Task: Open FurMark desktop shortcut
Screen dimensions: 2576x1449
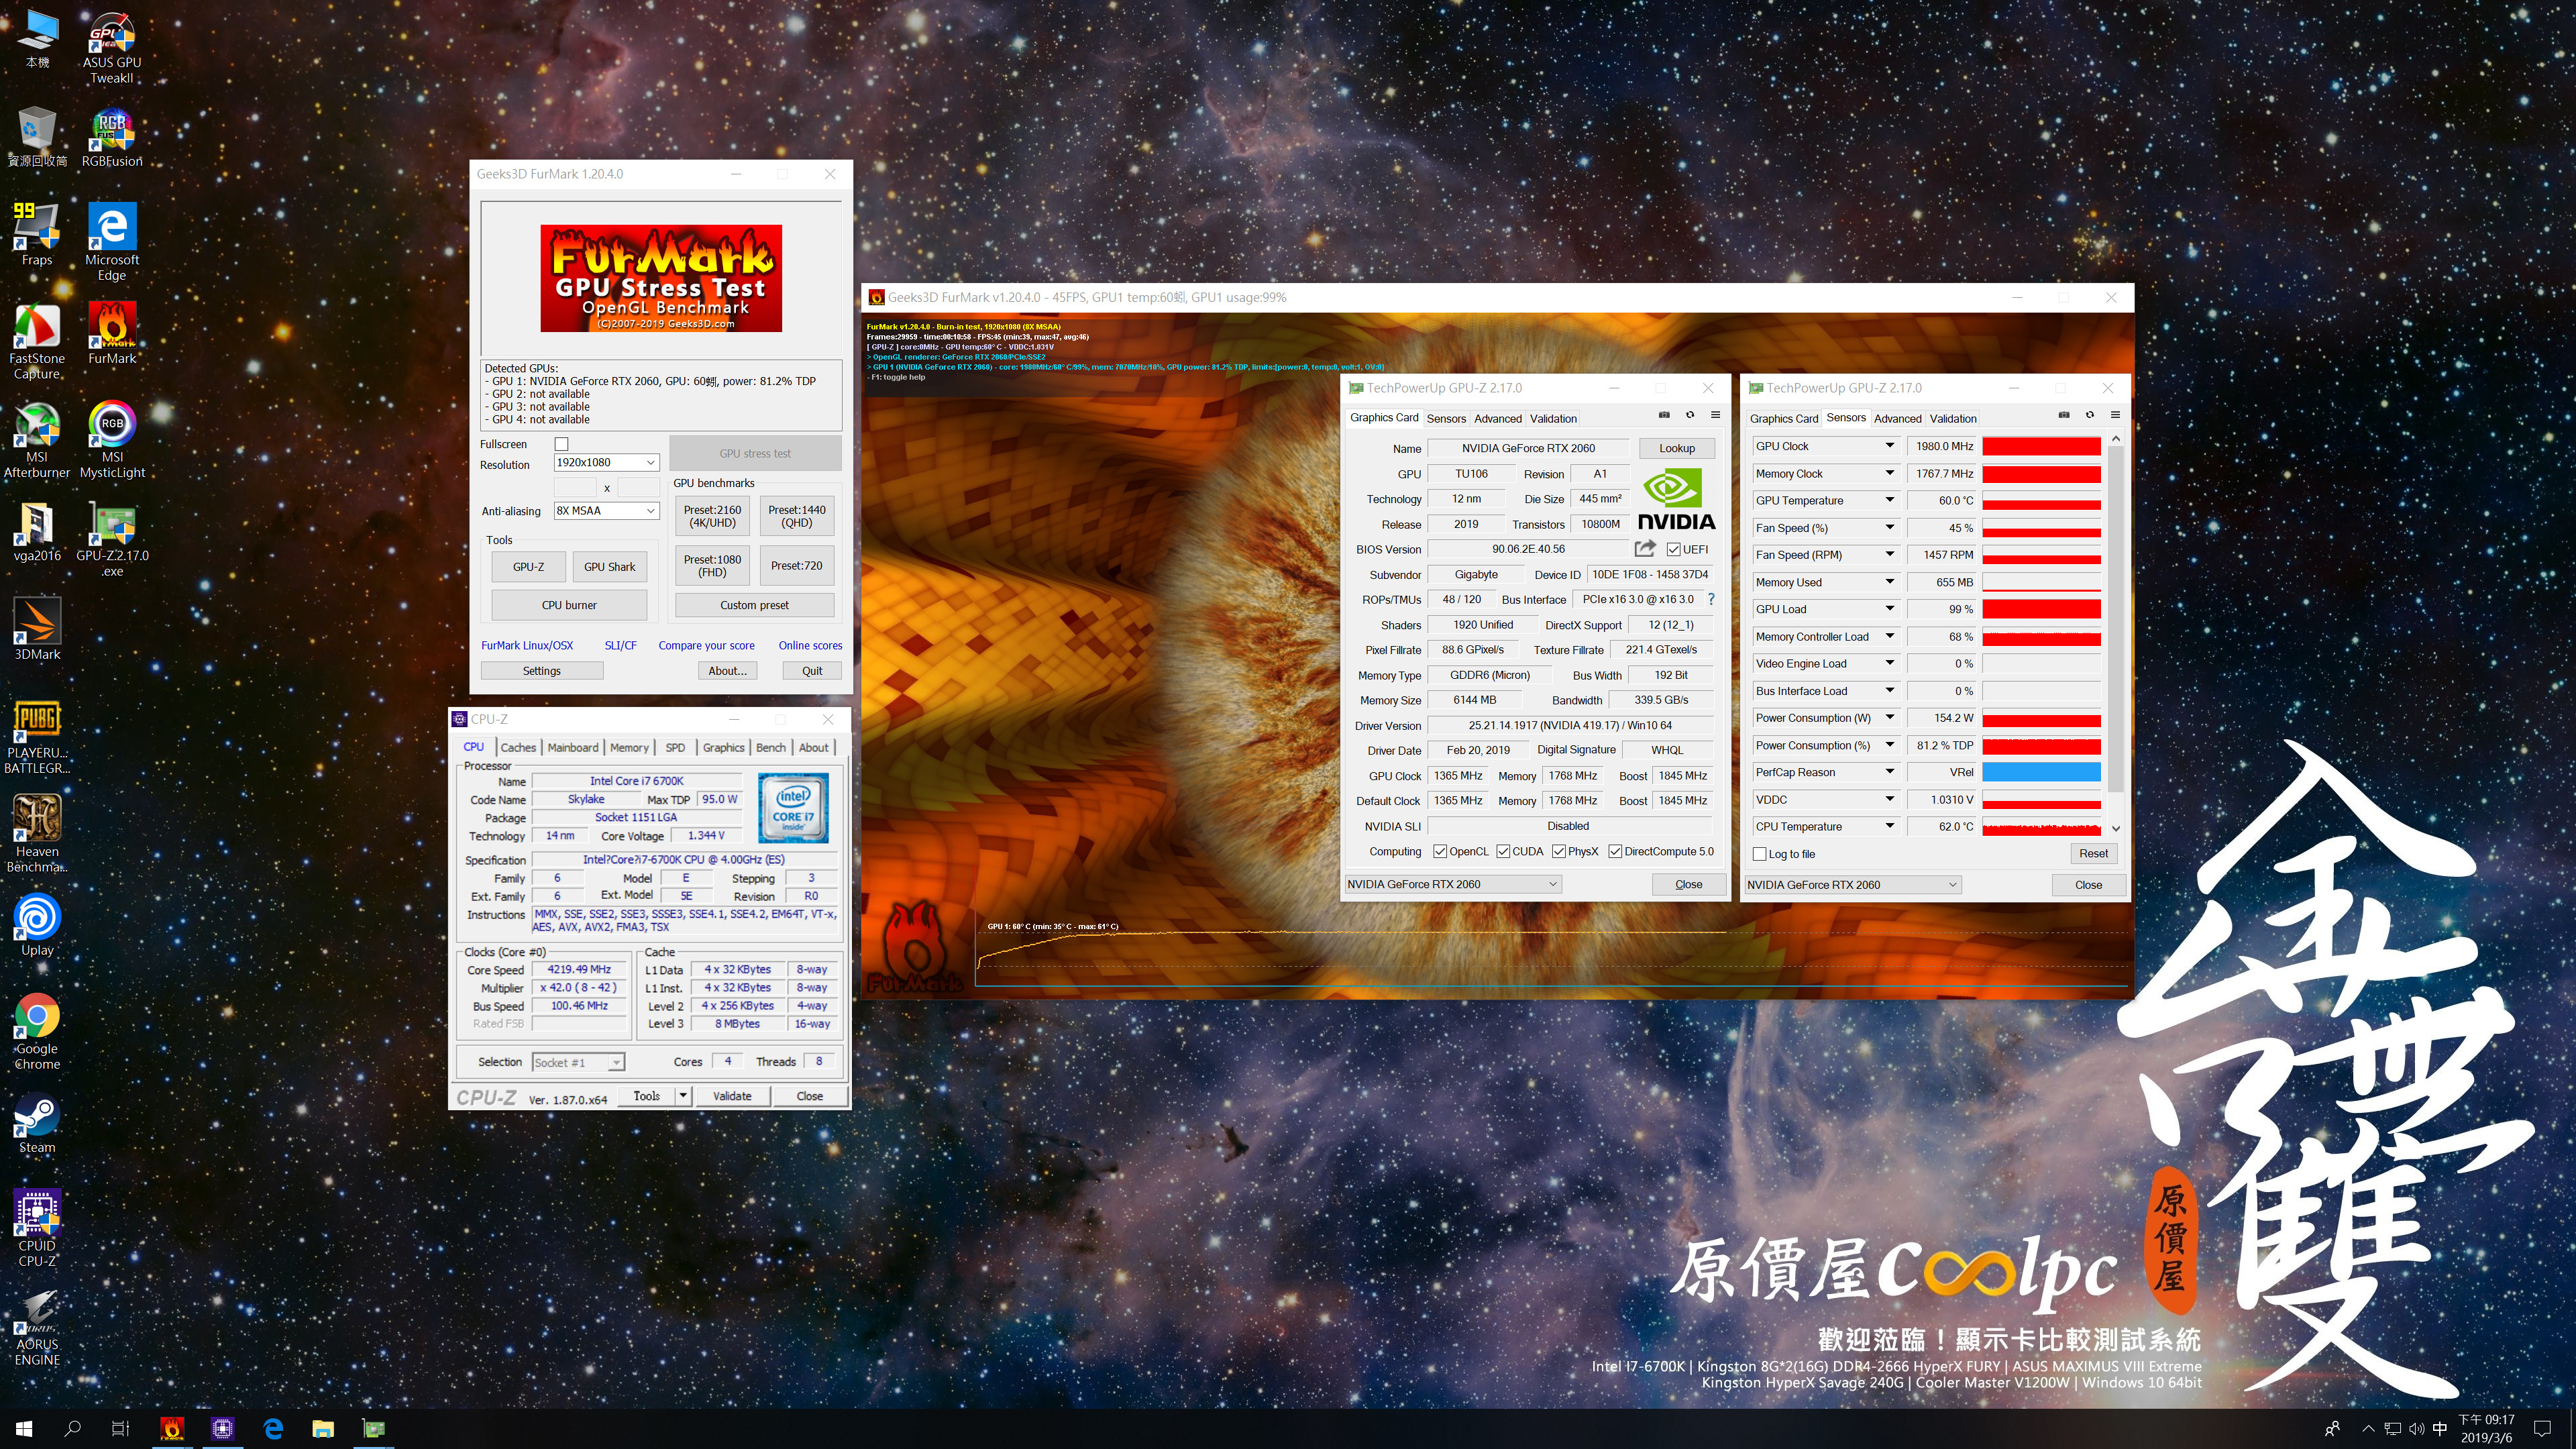Action: (112, 334)
